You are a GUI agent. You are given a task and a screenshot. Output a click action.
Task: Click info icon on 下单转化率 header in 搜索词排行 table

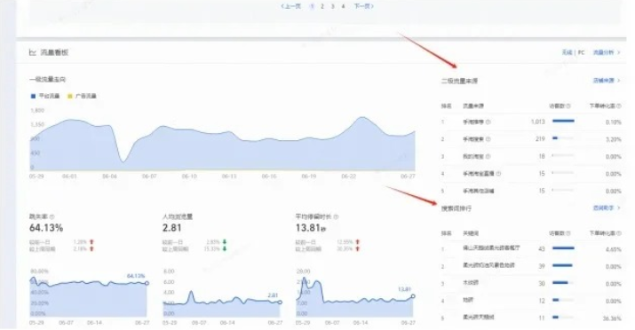point(618,233)
